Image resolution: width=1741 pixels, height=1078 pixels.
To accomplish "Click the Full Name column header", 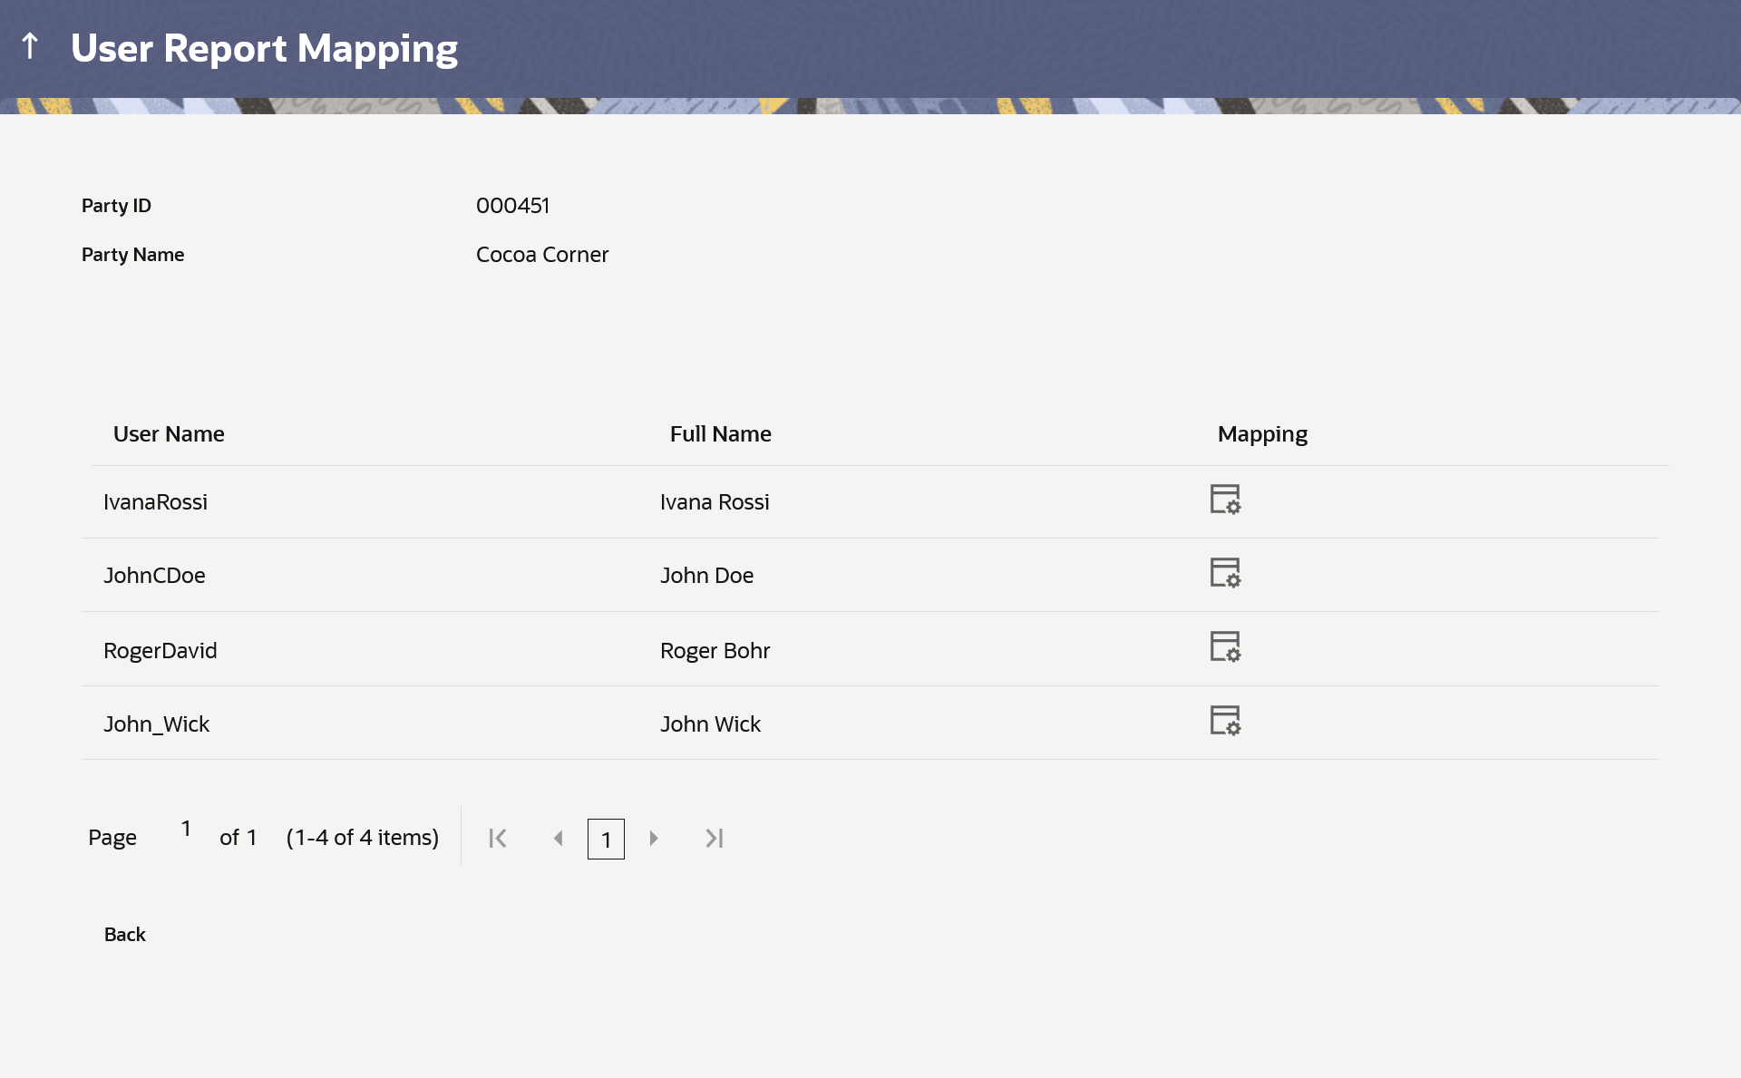I will pyautogui.click(x=720, y=434).
